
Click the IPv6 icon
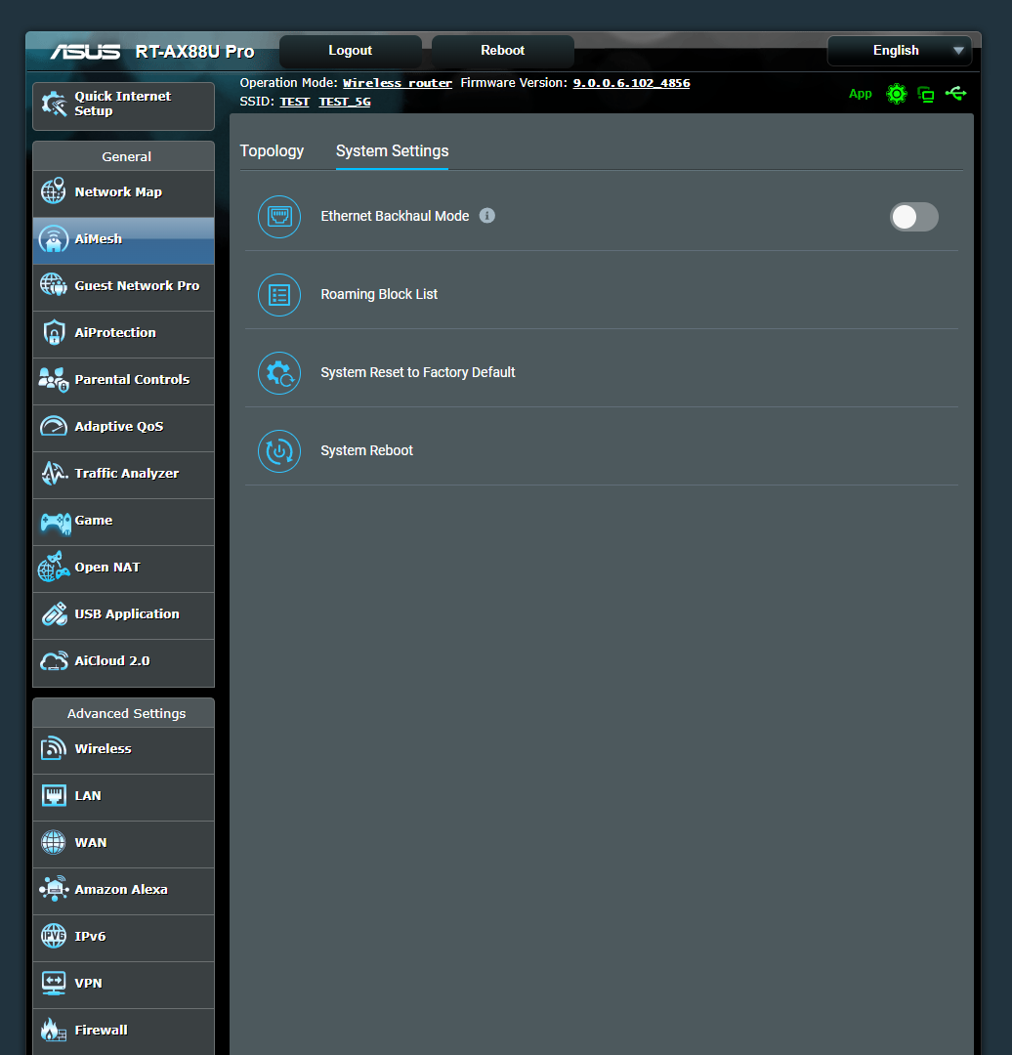53,936
